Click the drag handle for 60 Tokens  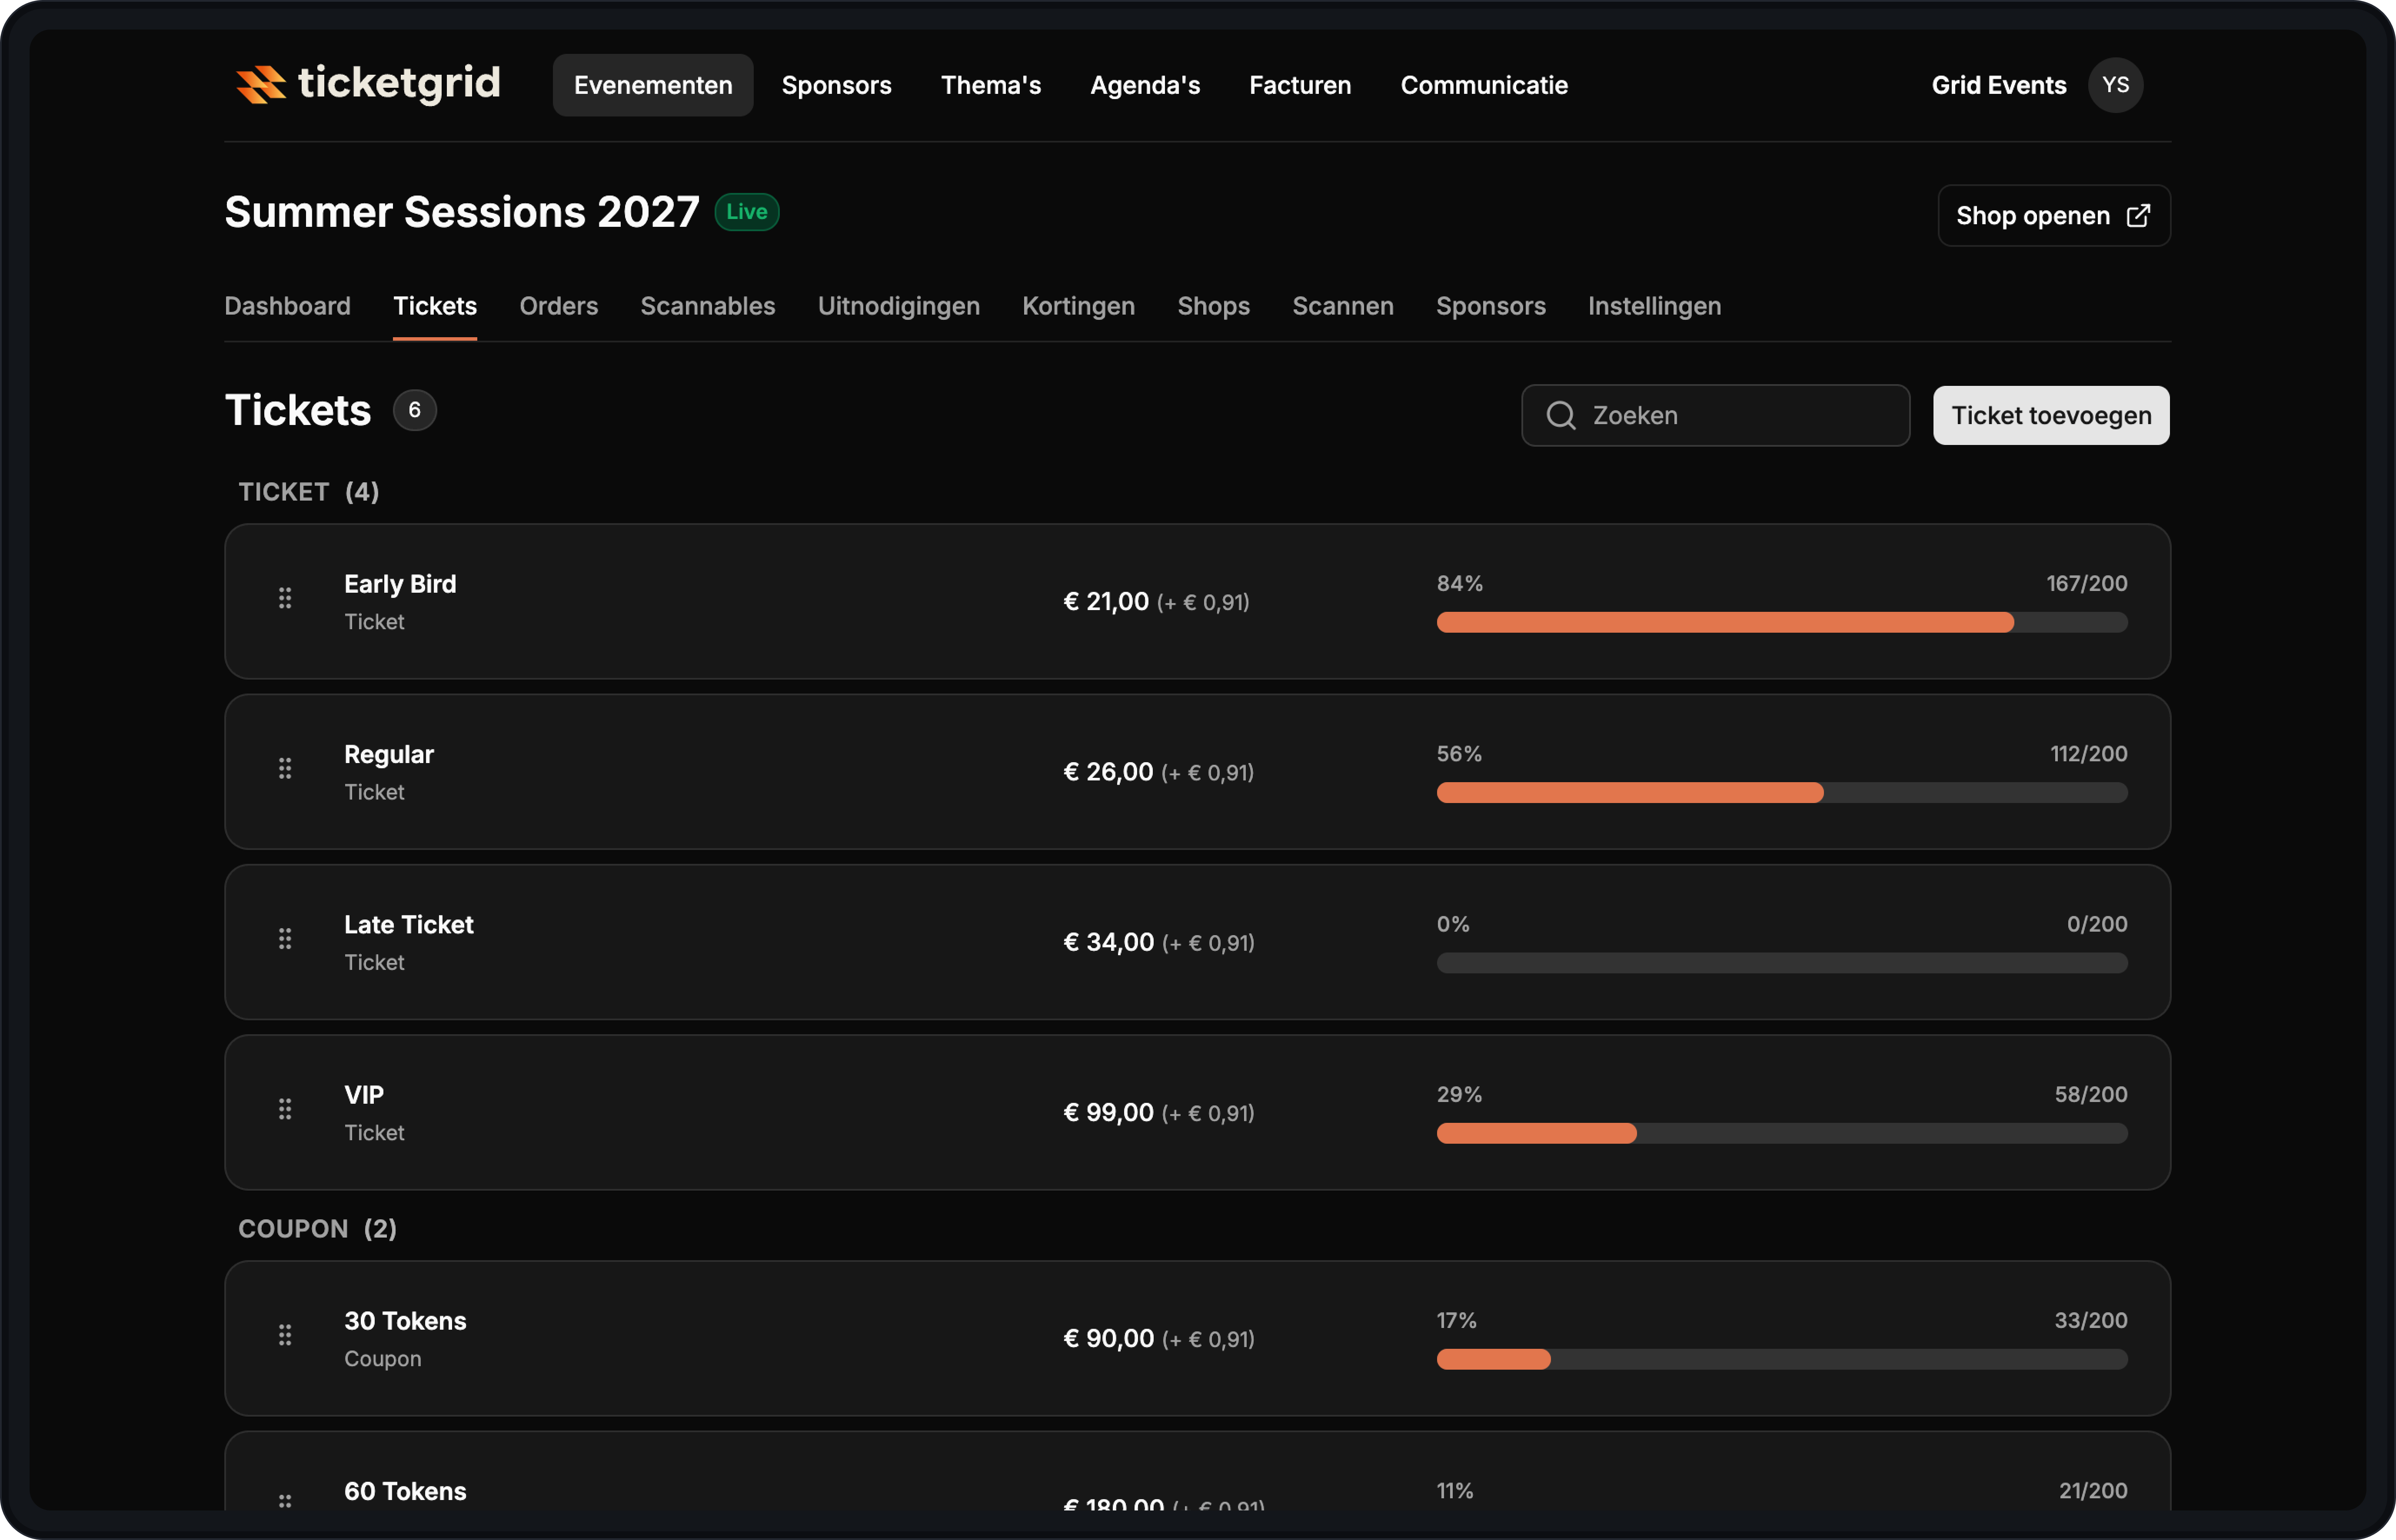pos(285,1501)
